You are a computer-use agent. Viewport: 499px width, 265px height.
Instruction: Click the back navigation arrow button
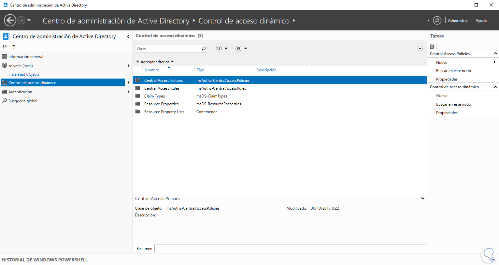[10, 21]
